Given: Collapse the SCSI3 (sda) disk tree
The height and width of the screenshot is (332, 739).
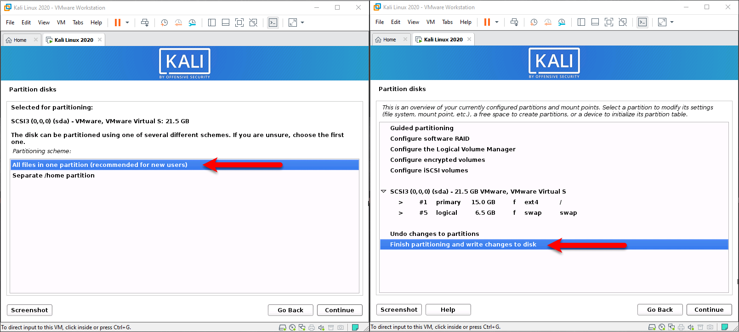Looking at the screenshot, I should (x=383, y=191).
